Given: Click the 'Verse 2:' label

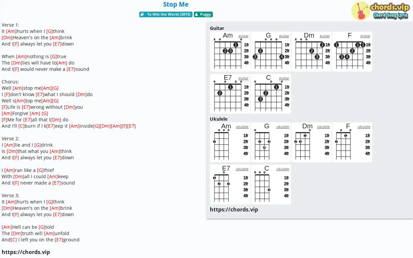Looking at the screenshot, I should (x=10, y=139).
